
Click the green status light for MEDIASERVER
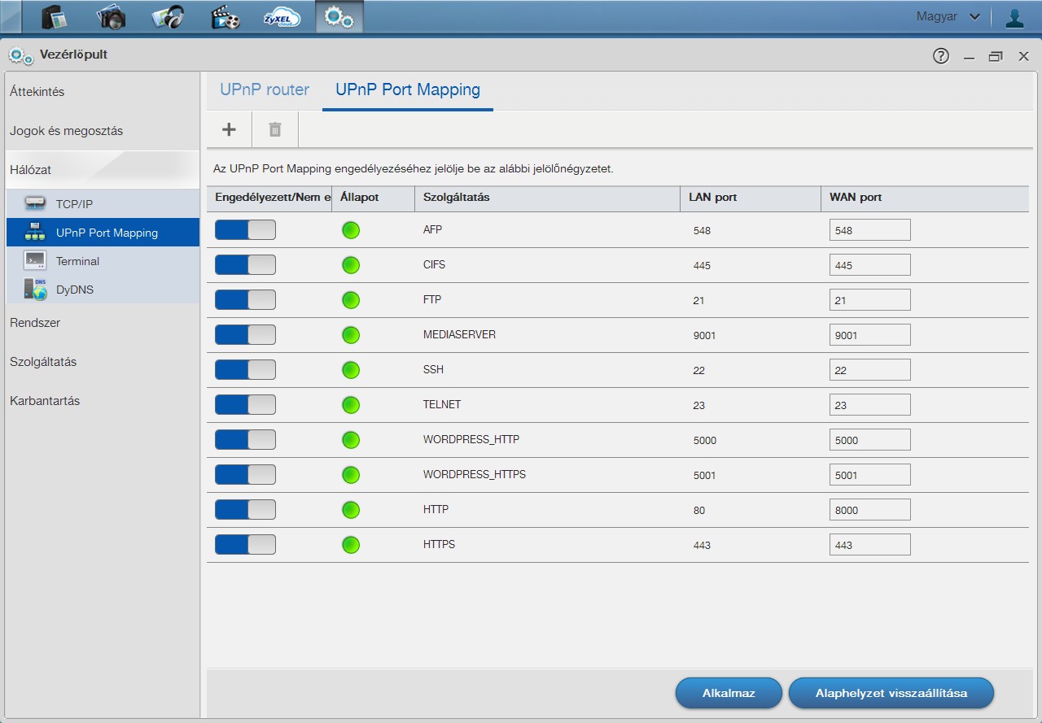[351, 335]
